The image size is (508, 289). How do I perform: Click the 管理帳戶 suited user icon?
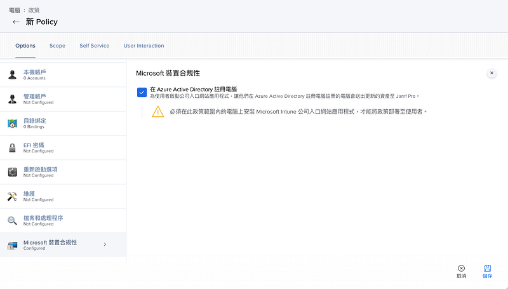[x=12, y=99]
